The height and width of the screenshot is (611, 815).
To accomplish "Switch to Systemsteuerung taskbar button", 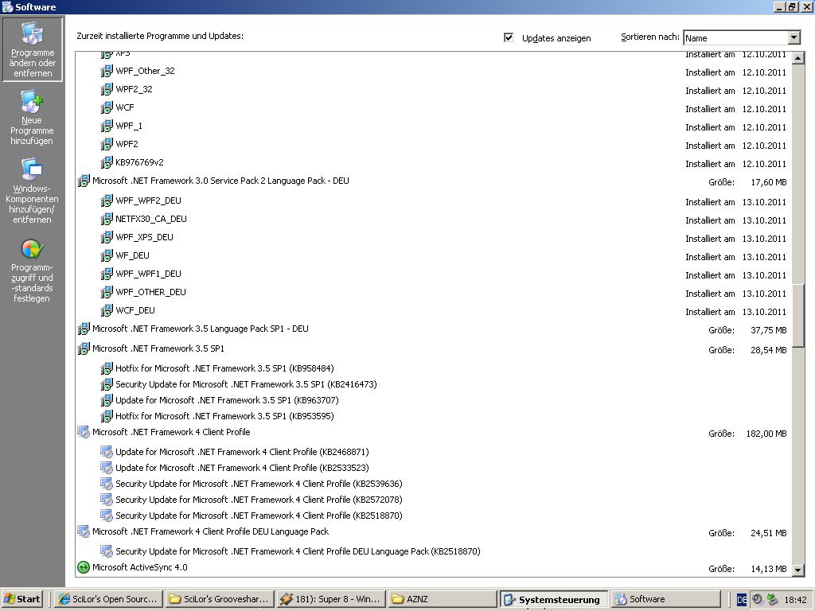I will tap(554, 599).
